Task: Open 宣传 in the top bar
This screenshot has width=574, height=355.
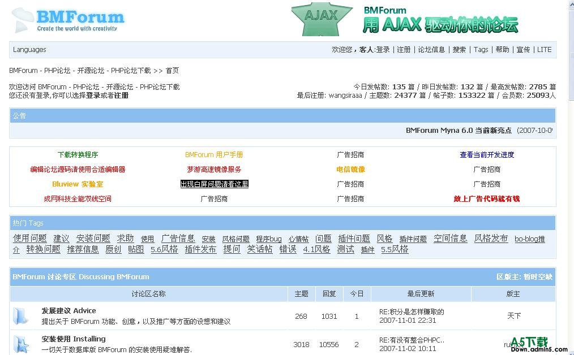Action: pyautogui.click(x=523, y=50)
